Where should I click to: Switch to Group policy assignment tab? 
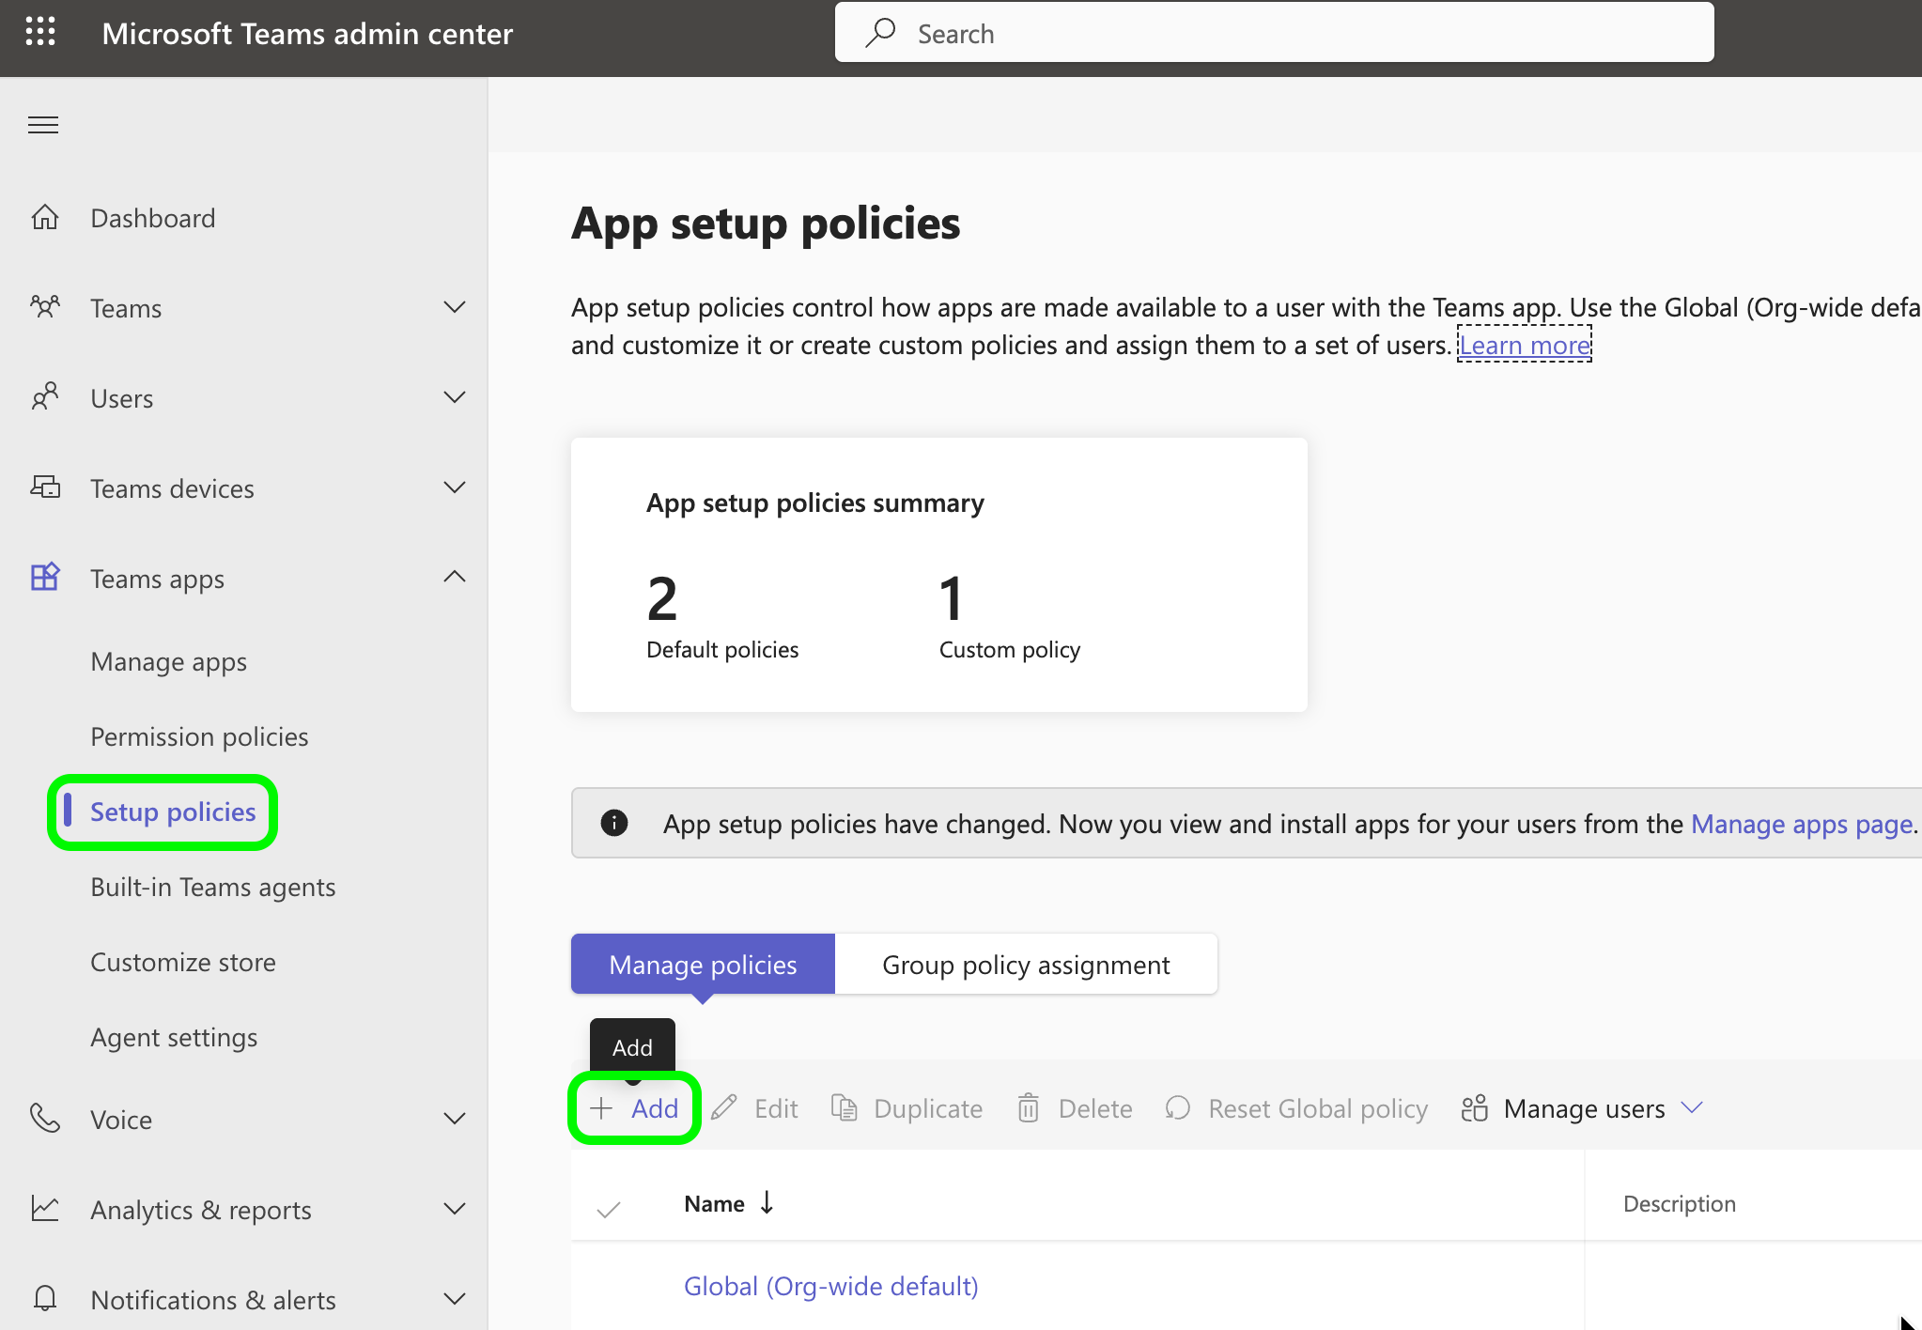point(1026,964)
